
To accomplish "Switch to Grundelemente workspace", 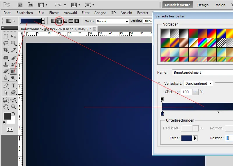I will click(178, 5).
